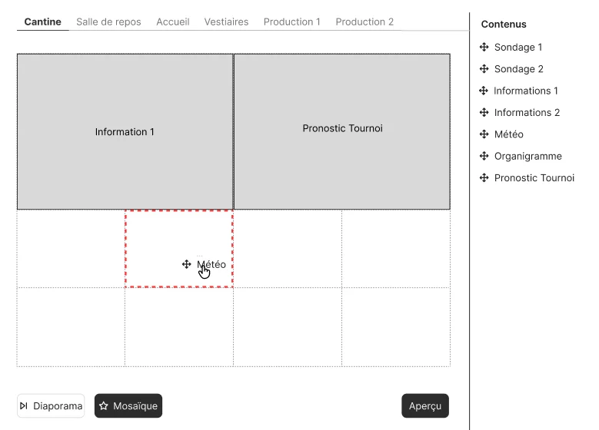Viewport: 599px width, 430px height.
Task: Click the play icon on the Diaporama button
Action: [24, 405]
